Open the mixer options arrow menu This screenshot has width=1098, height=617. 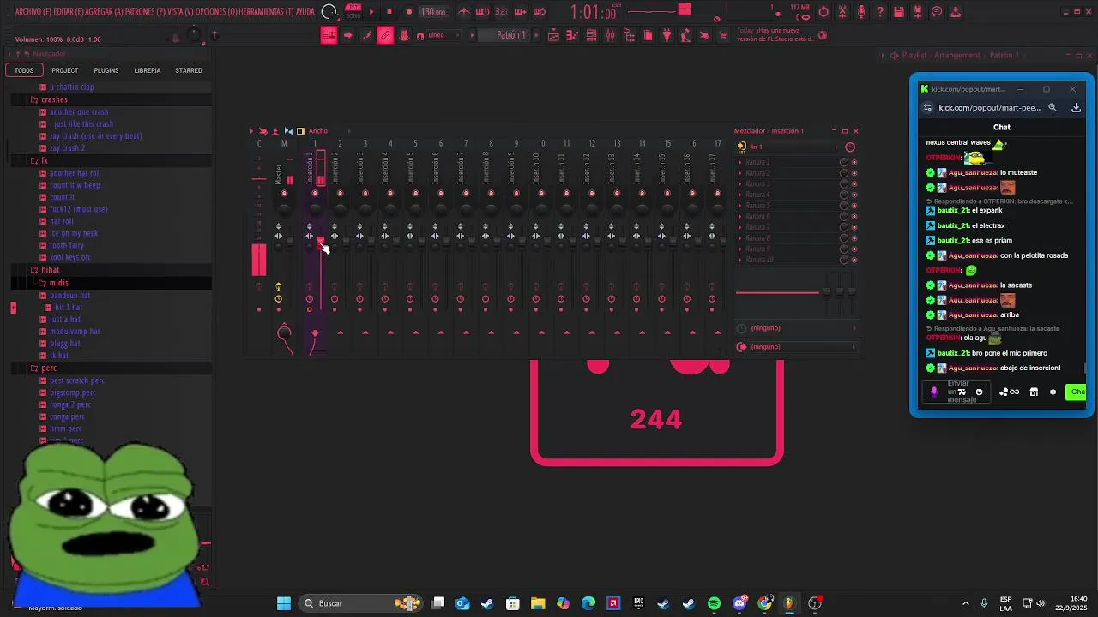252,131
